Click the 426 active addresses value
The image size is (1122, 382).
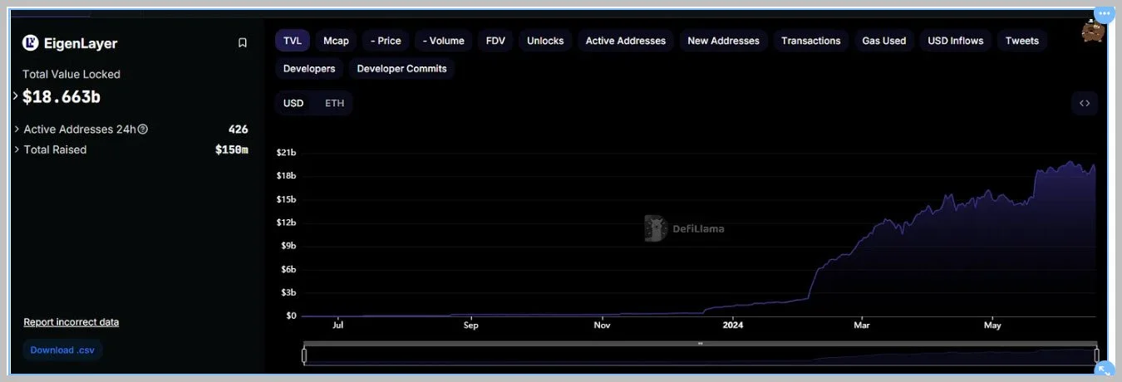coord(239,130)
